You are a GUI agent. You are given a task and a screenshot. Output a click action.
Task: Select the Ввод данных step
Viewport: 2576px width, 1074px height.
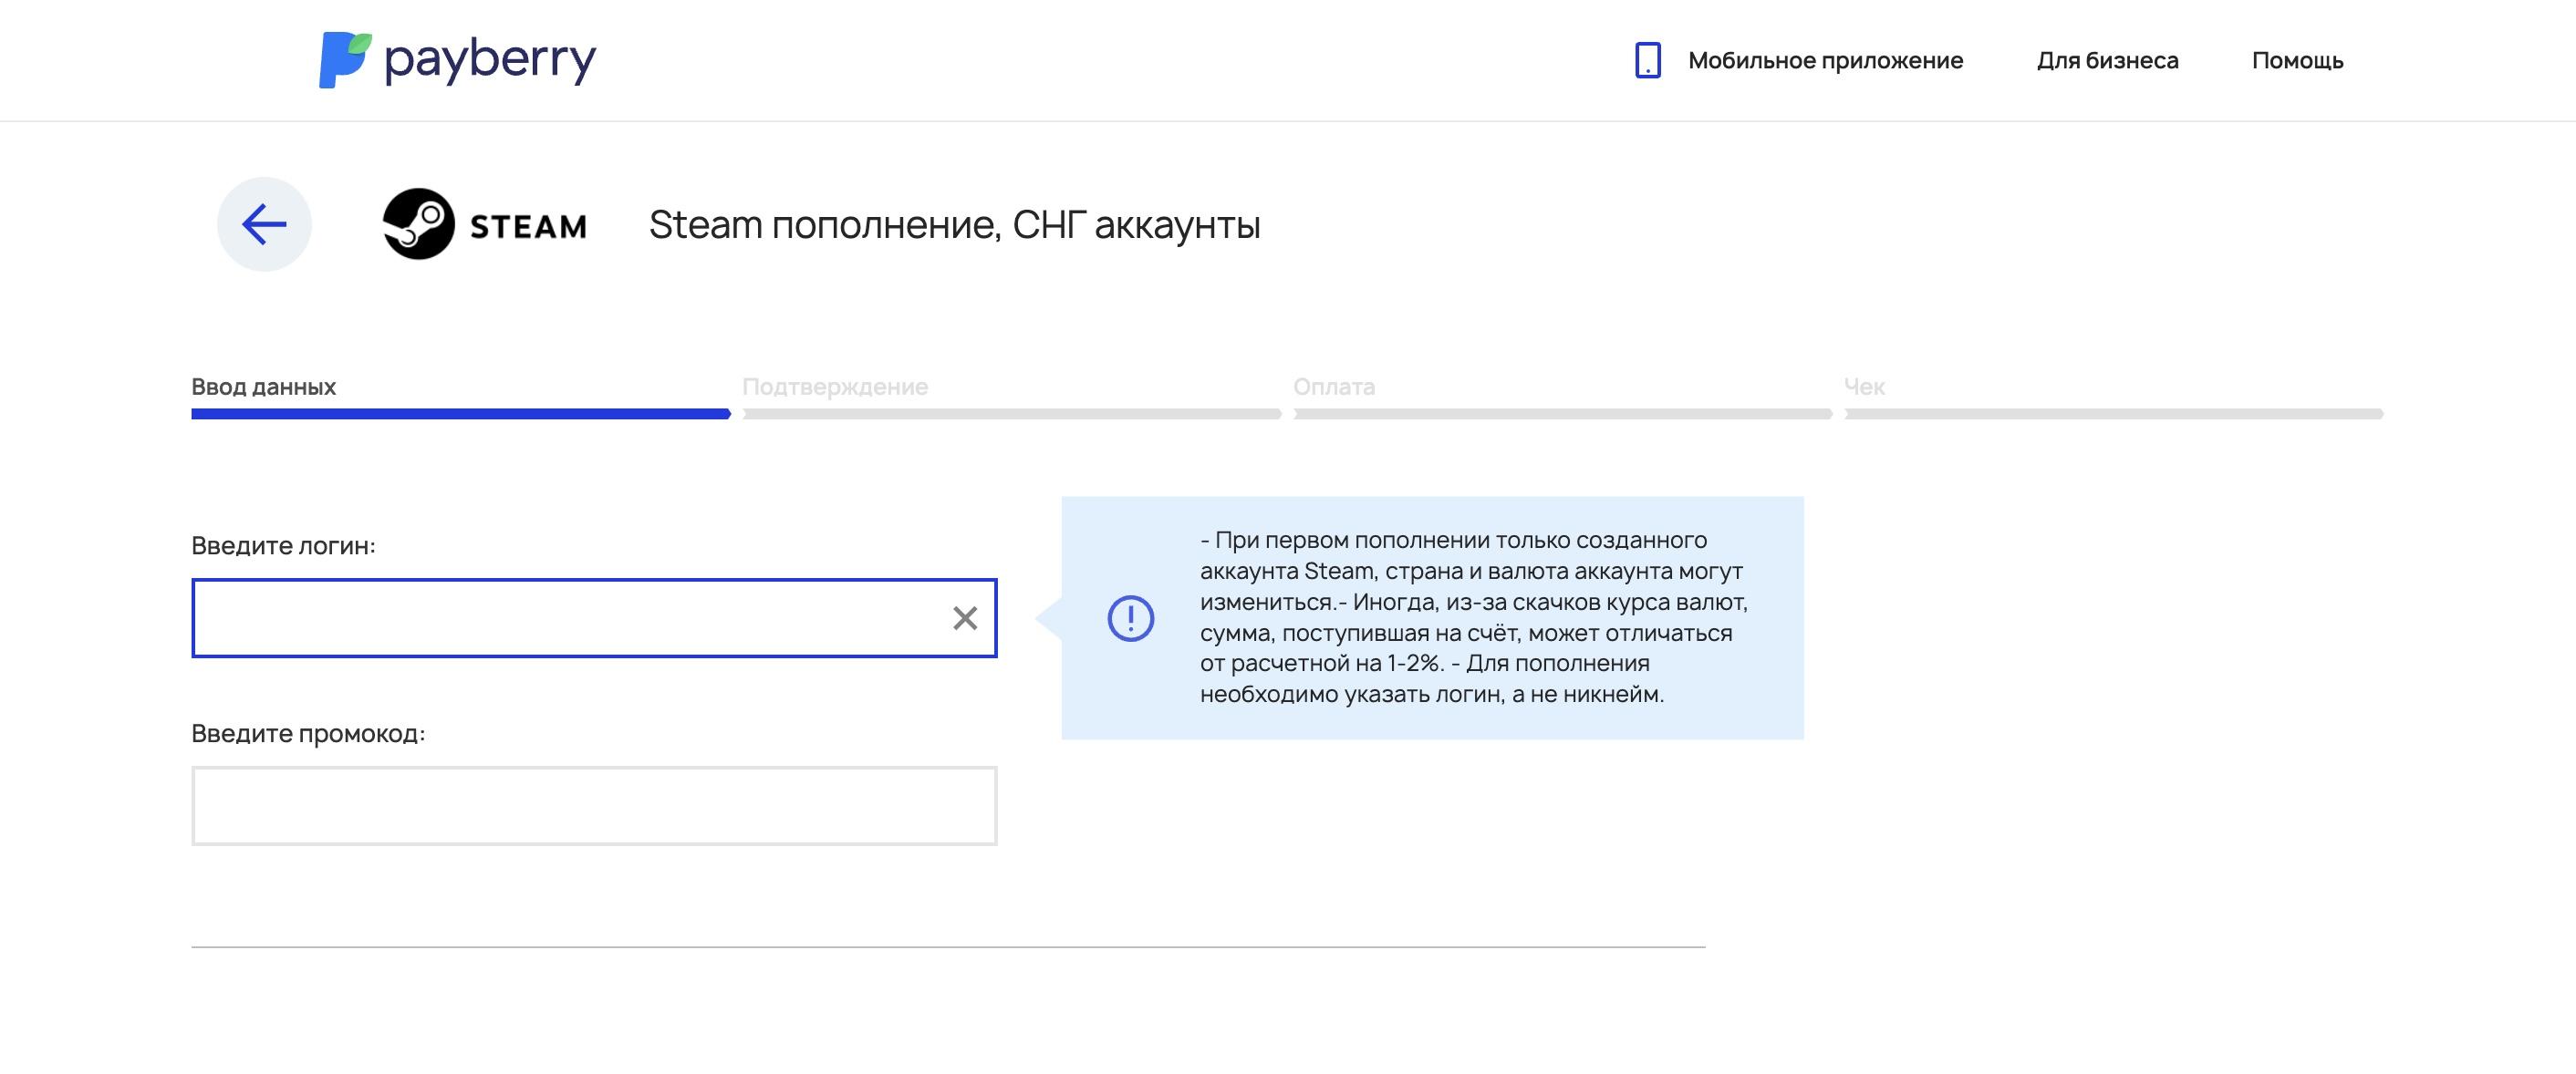(x=264, y=387)
